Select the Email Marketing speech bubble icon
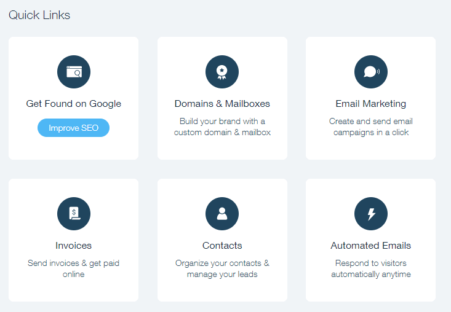The image size is (451, 312). pos(371,72)
